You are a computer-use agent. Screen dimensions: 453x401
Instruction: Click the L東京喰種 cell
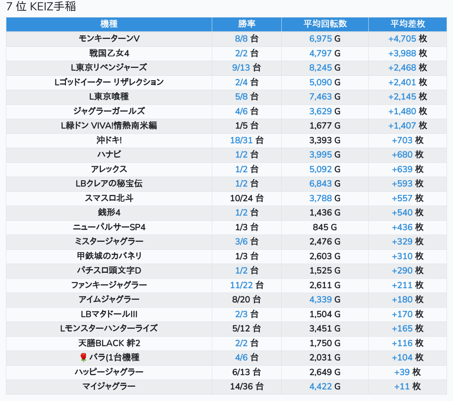(x=109, y=97)
